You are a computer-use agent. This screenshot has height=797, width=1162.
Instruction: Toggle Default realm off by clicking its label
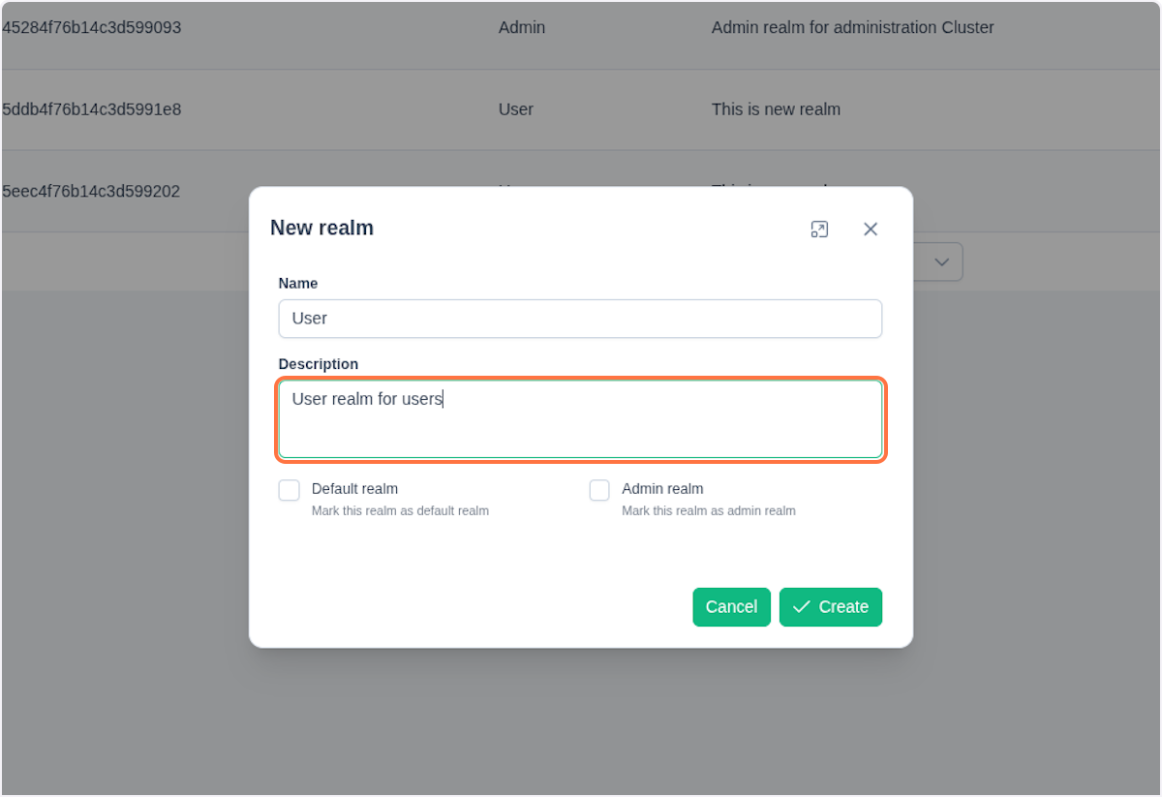tap(354, 489)
